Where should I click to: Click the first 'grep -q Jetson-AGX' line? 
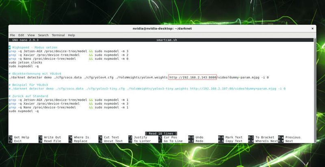(x=69, y=51)
